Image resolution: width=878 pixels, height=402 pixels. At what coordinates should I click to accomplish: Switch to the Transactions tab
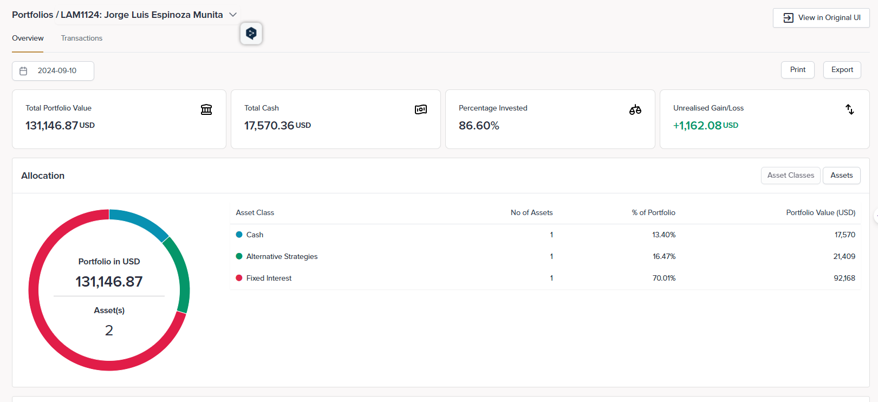point(81,38)
